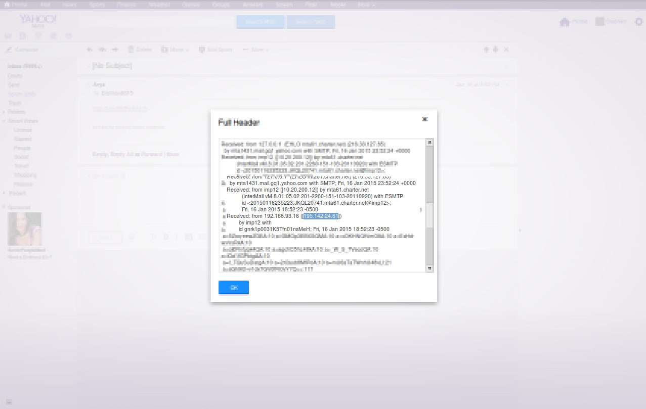The width and height of the screenshot is (646, 409).
Task: Click the Forward arrow icon in toolbar
Action: click(x=115, y=50)
